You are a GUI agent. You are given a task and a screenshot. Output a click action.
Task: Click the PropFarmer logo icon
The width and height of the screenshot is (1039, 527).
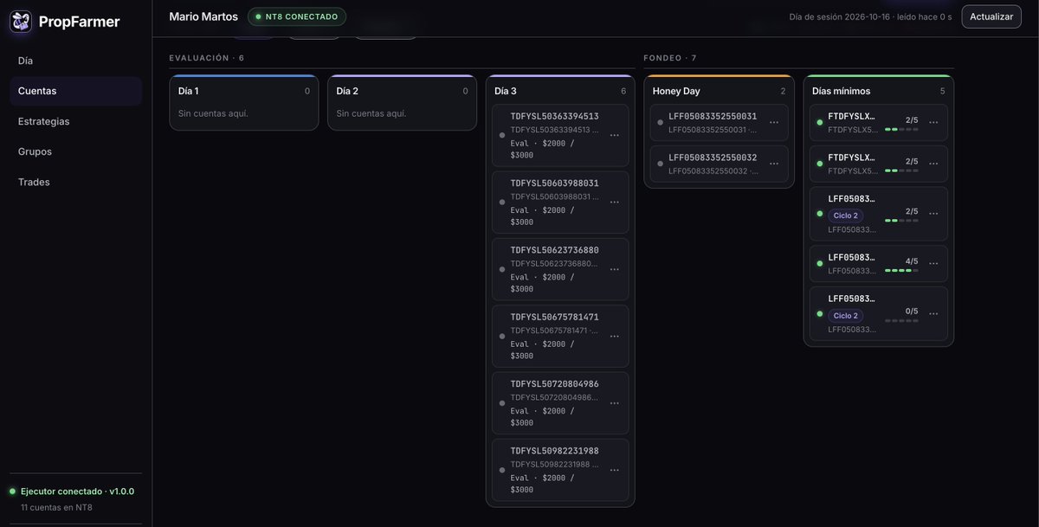pos(21,22)
